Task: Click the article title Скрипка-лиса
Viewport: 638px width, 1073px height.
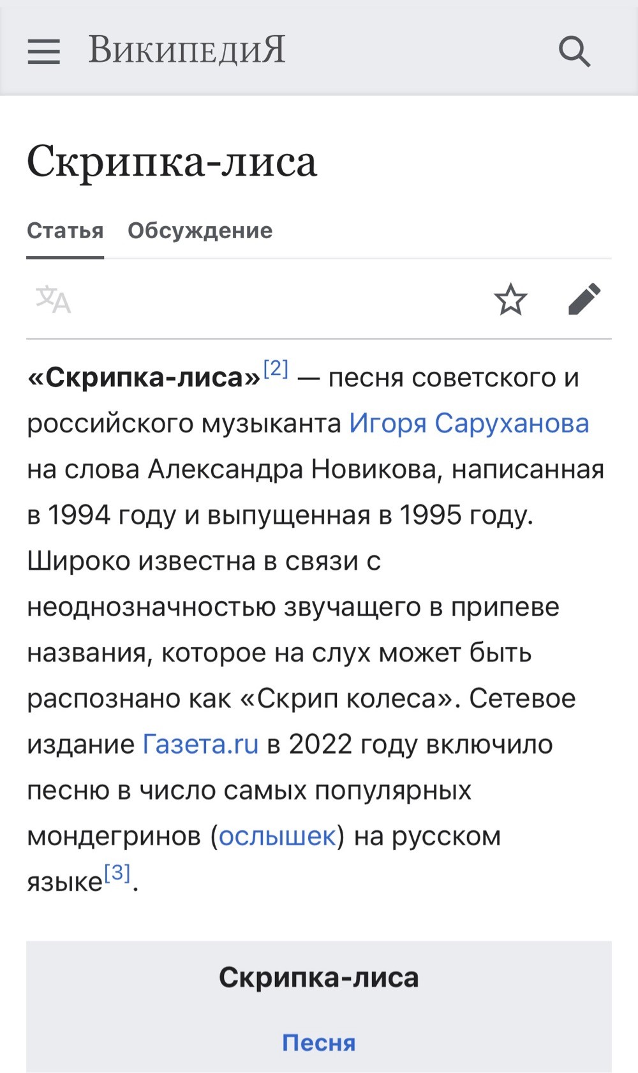Action: (x=172, y=162)
